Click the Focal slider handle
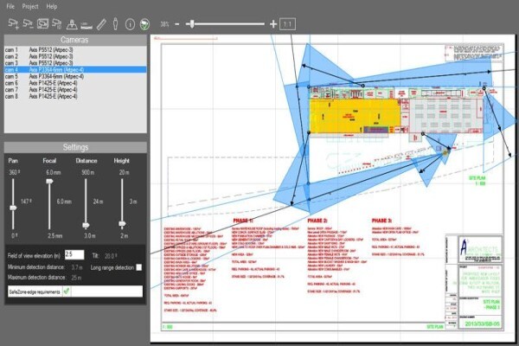 click(x=49, y=181)
